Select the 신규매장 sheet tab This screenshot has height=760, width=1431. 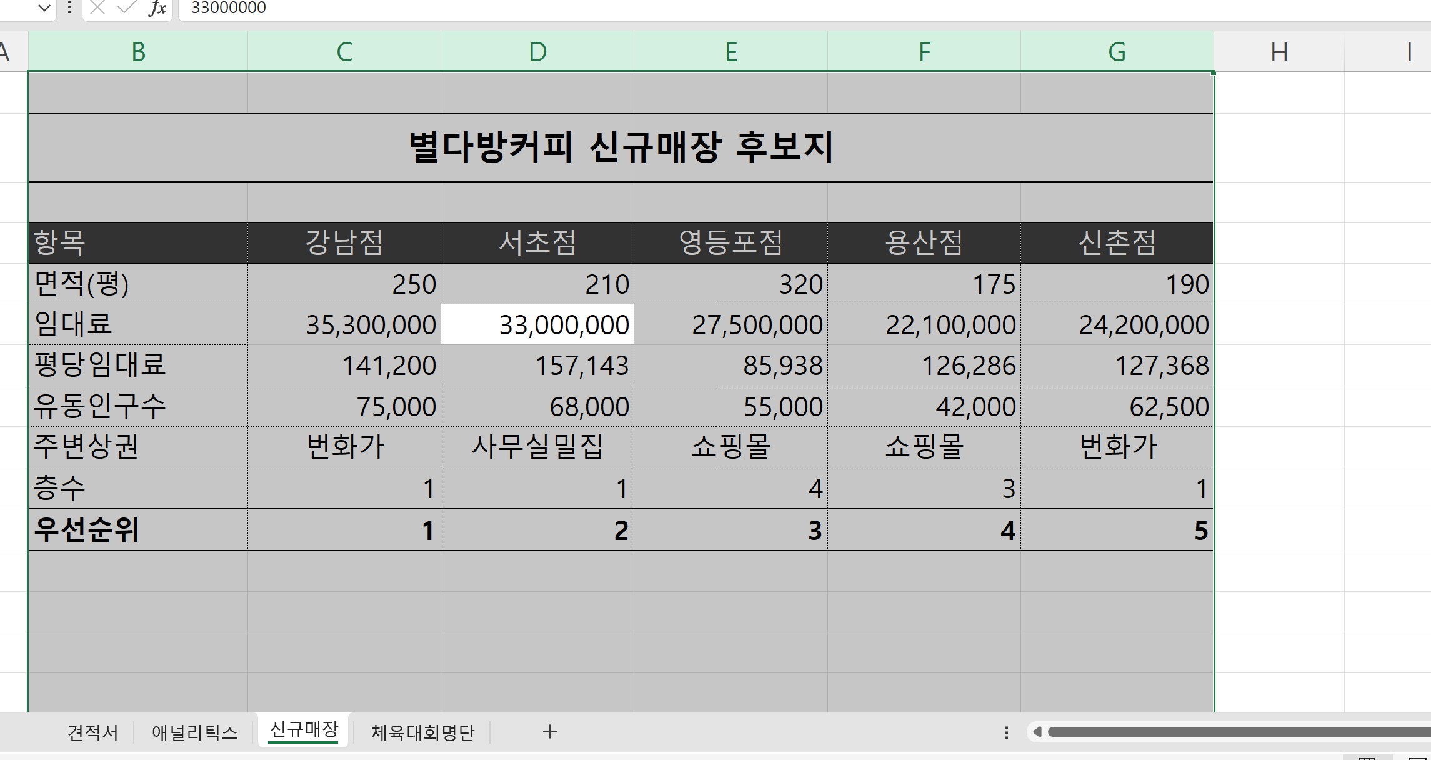pos(304,730)
